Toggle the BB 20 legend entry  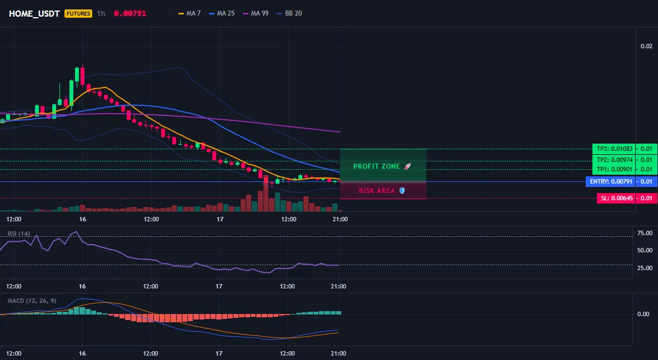click(290, 13)
